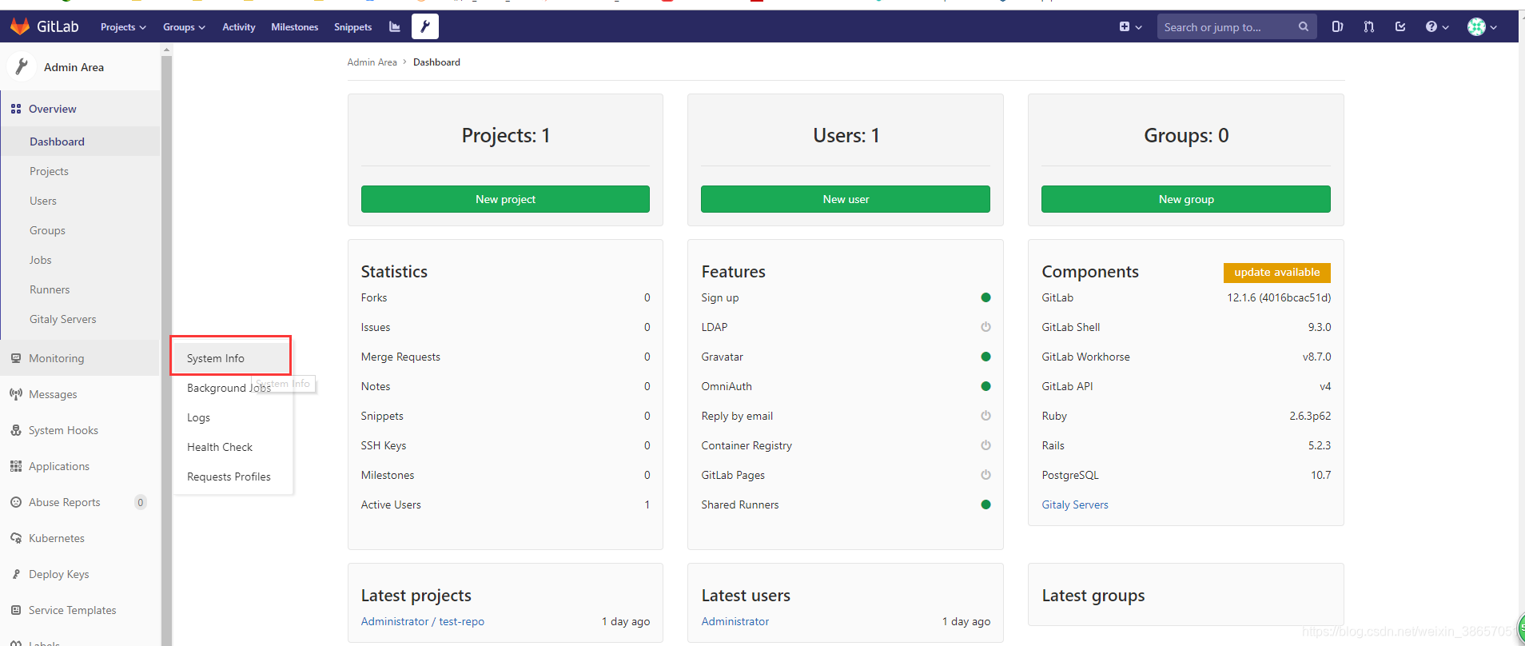This screenshot has width=1525, height=646.
Task: Focus the Search or jump to field
Action: click(x=1236, y=26)
